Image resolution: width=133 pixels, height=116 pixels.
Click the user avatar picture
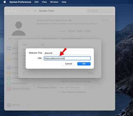19,29
